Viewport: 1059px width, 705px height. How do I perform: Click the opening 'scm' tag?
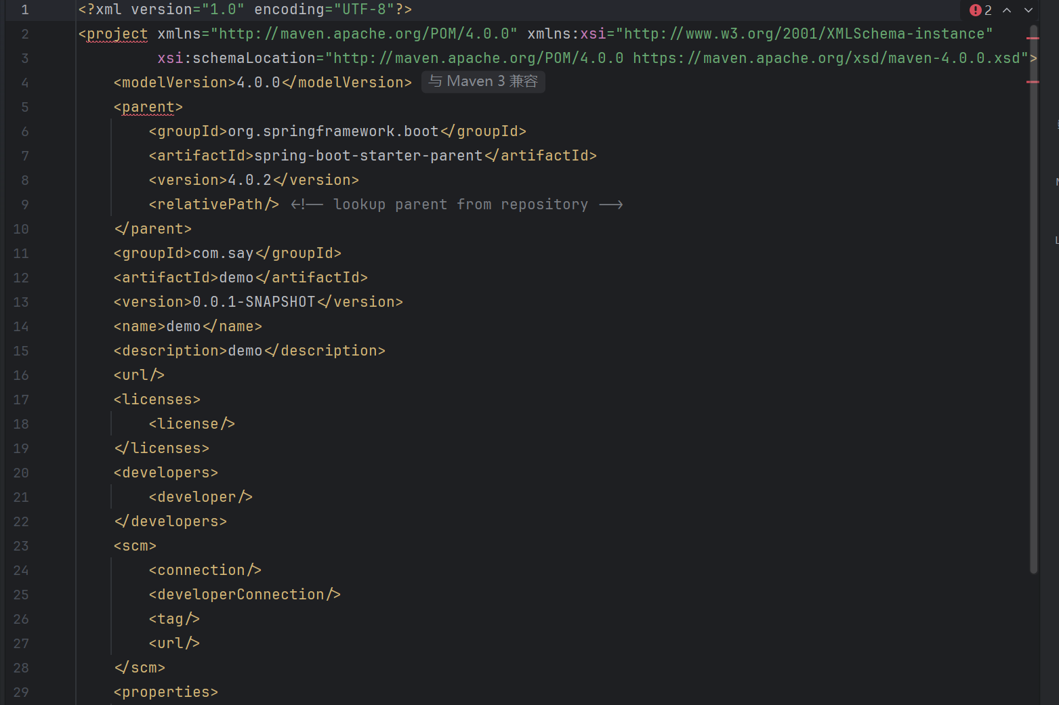click(x=136, y=546)
